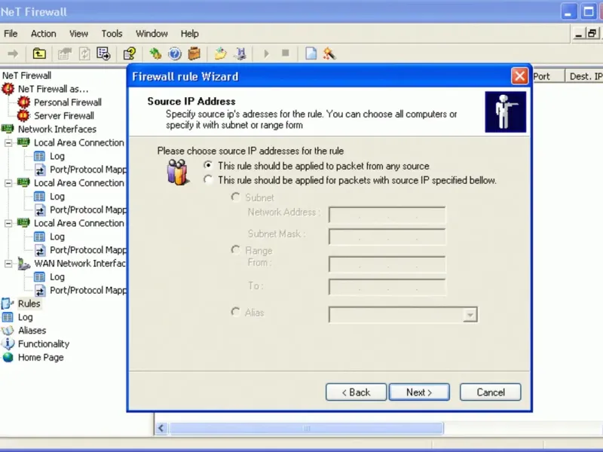
Task: Click the save disk toolbar icon
Action: click(240, 53)
